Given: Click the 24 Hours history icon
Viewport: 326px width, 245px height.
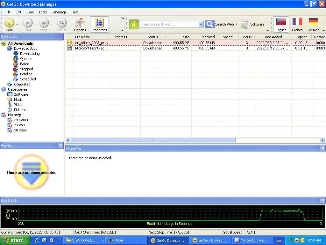Looking at the screenshot, I should [10, 120].
